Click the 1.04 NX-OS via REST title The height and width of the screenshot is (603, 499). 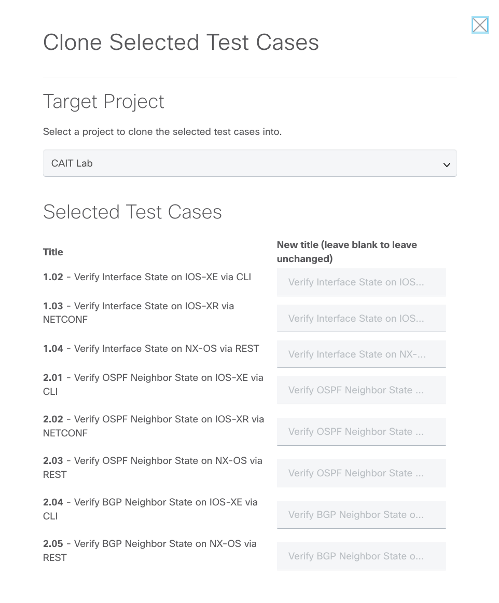pos(151,349)
